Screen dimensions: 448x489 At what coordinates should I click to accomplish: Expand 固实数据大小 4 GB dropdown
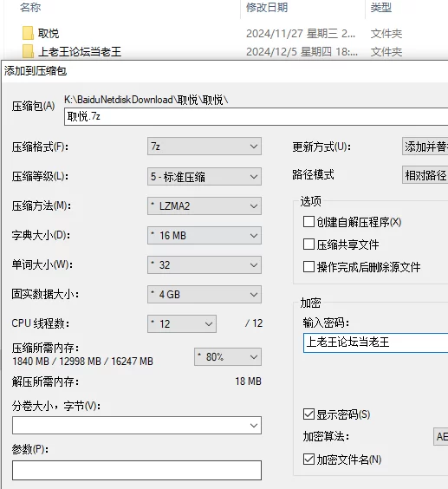click(x=205, y=295)
